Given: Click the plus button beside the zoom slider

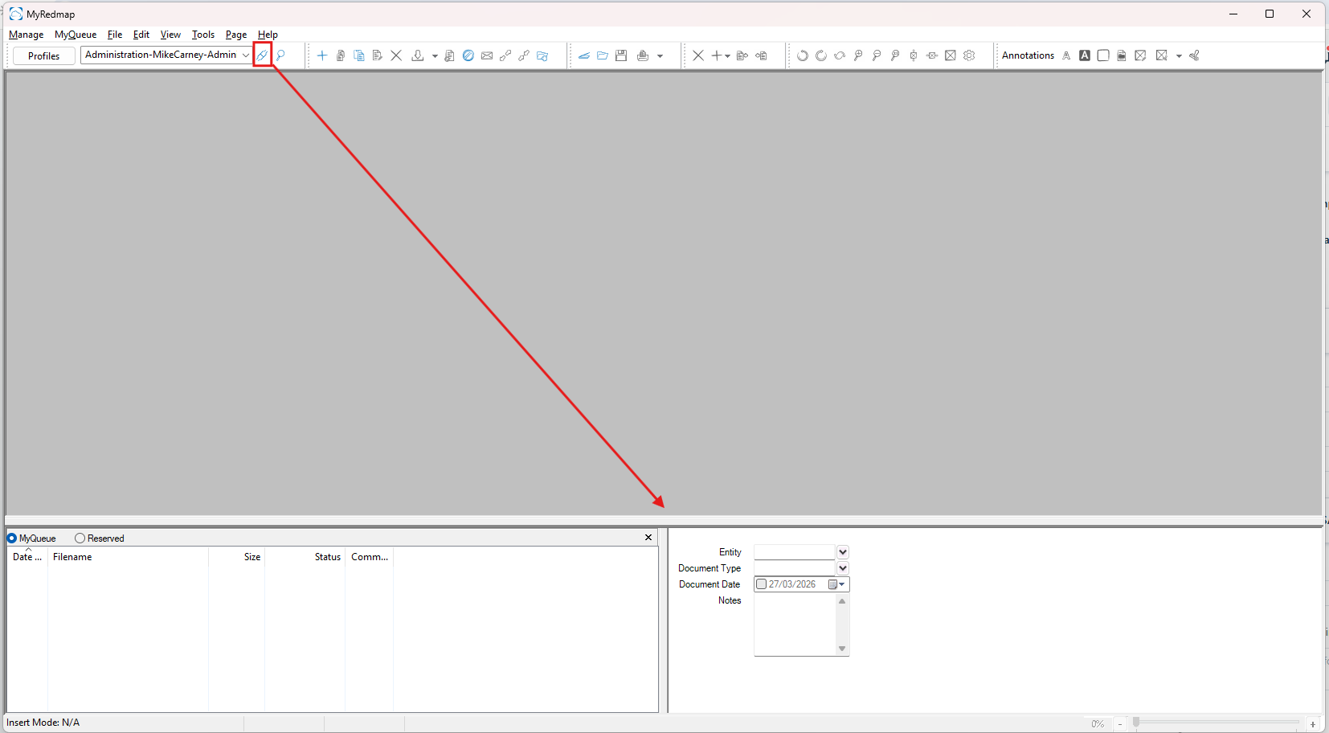Looking at the screenshot, I should coord(1313,724).
